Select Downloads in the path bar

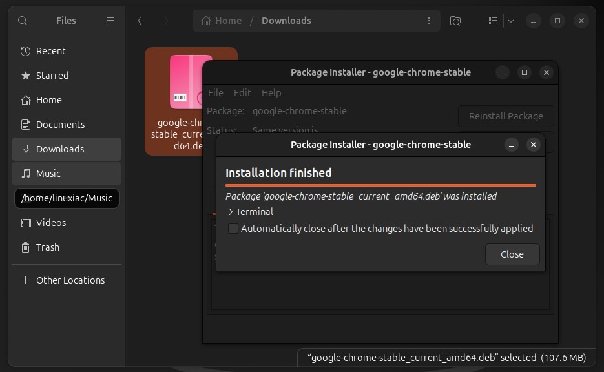pos(286,21)
